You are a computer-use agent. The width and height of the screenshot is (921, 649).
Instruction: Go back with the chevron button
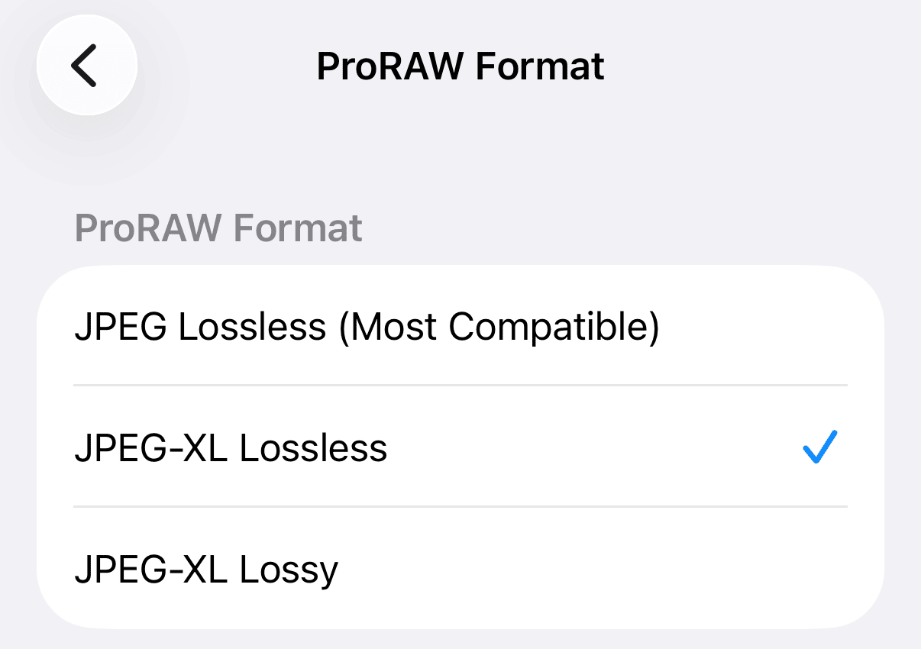pos(86,65)
